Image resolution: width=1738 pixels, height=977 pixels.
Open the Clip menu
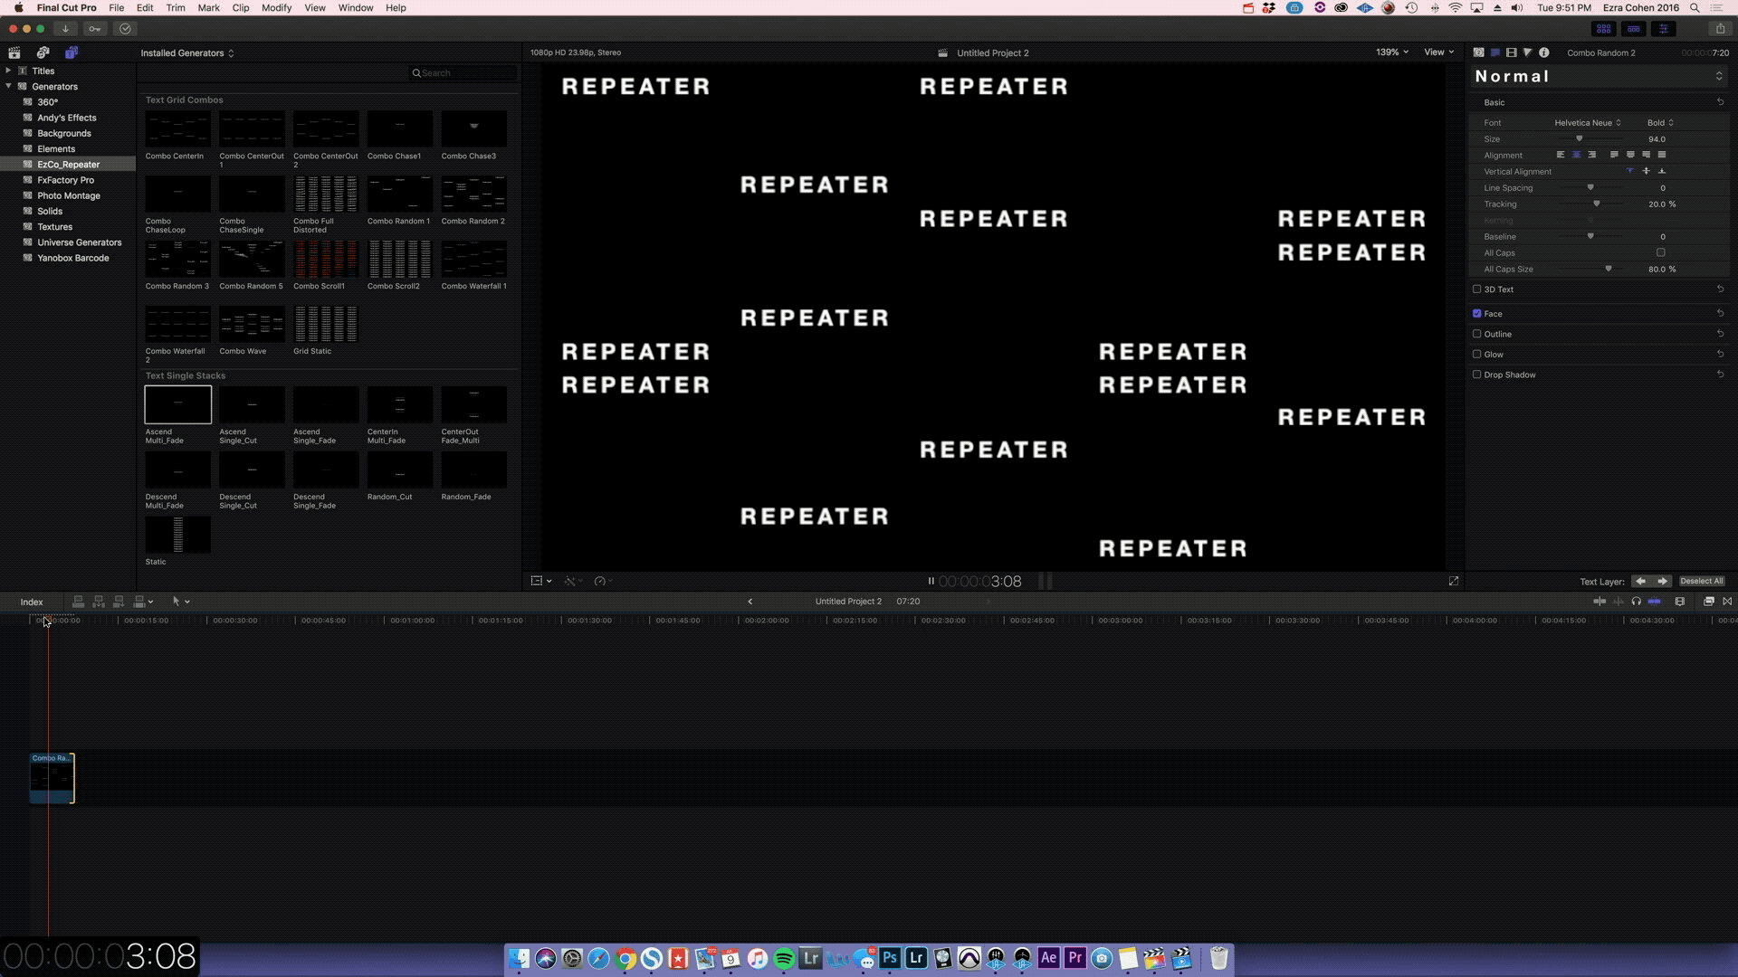pyautogui.click(x=240, y=7)
